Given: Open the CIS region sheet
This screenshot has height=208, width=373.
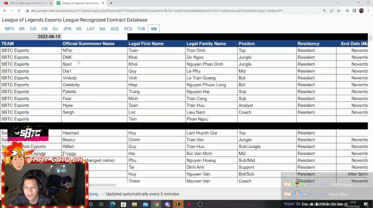Looking at the screenshot, I should [33, 29].
